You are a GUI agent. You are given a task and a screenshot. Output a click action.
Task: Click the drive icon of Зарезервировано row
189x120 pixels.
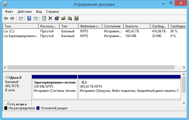point(6,36)
